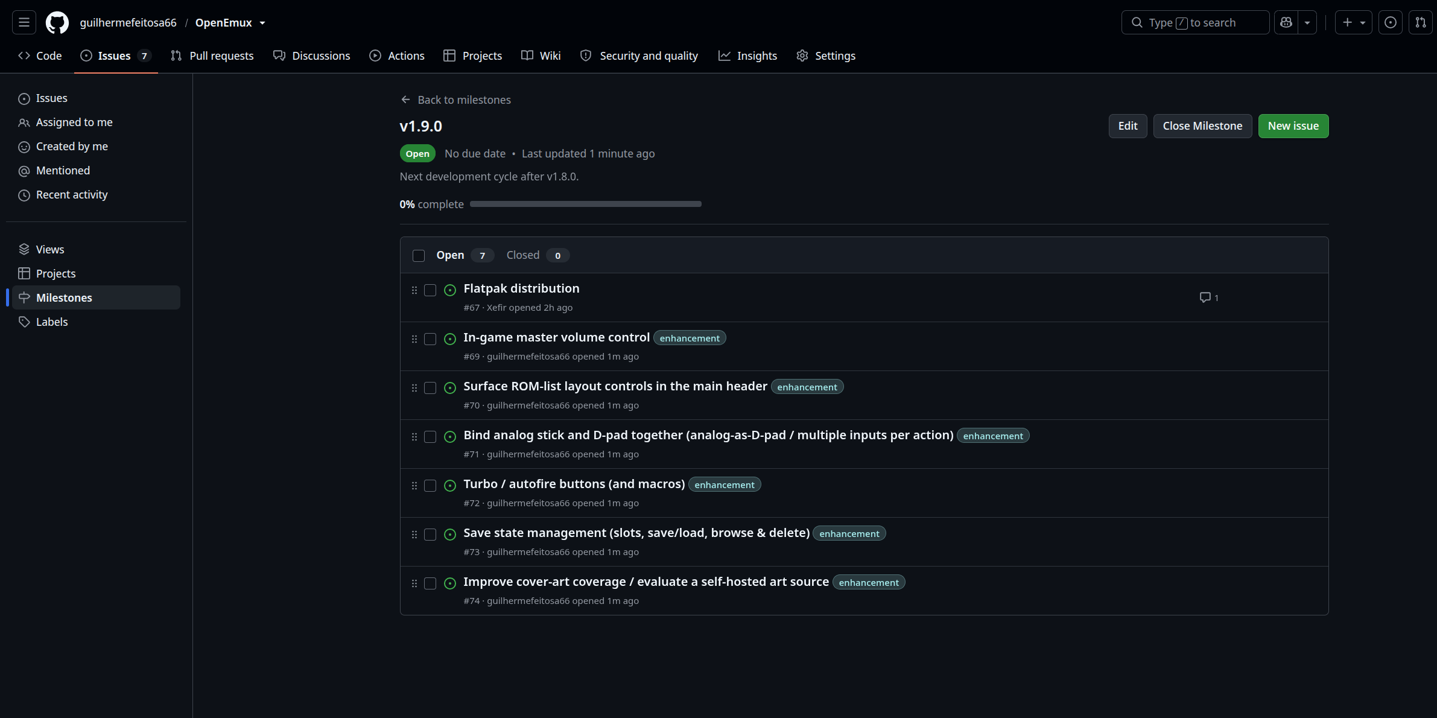Grab the drag handle of Flatpak distribution row
Image resolution: width=1437 pixels, height=718 pixels.
tap(414, 290)
